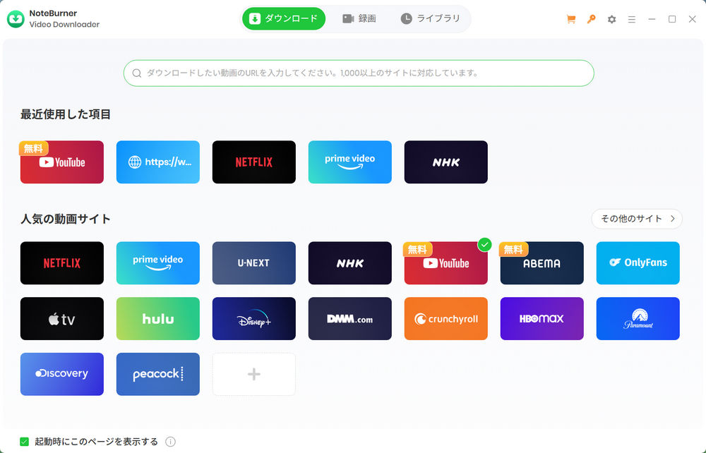Open prime video tile in recently used
The width and height of the screenshot is (706, 453).
point(350,162)
